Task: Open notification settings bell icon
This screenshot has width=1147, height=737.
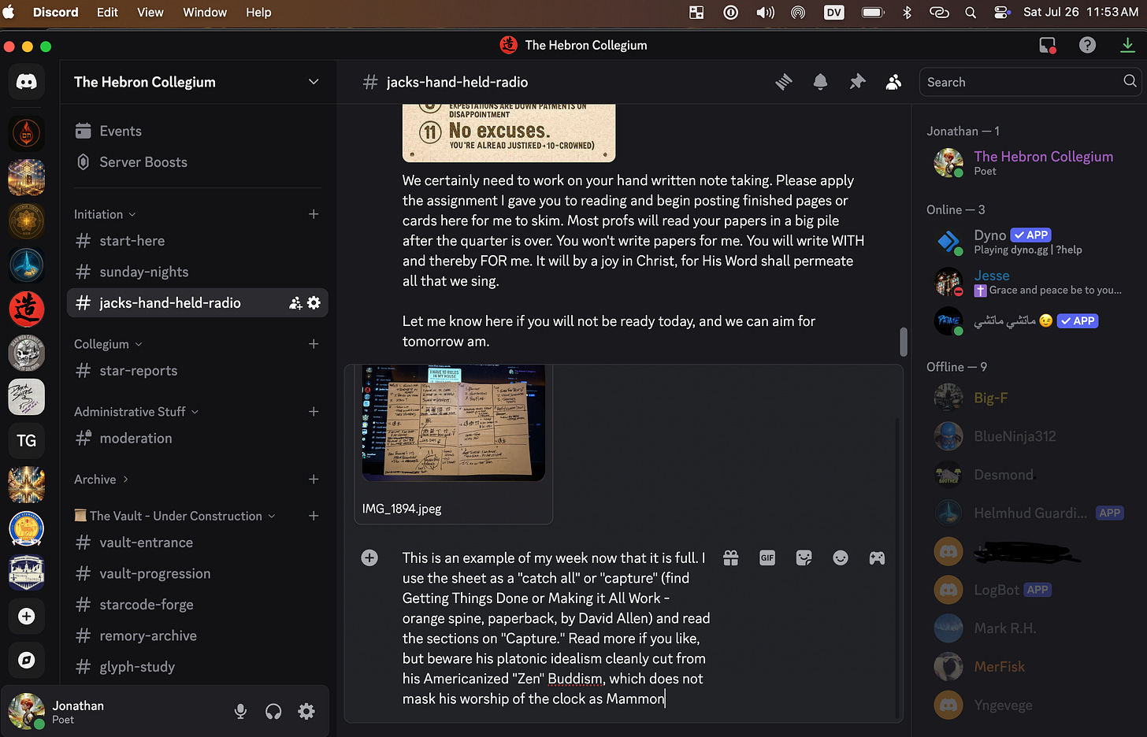Action: (820, 82)
